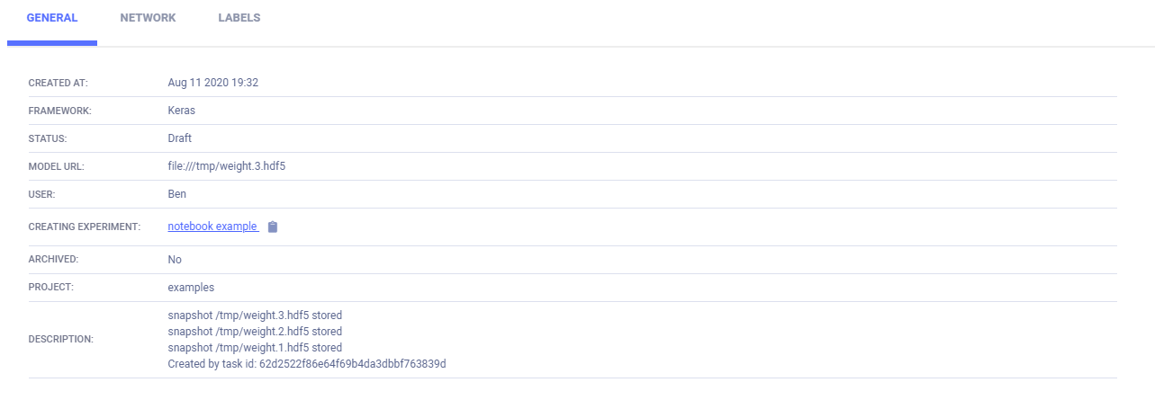The height and width of the screenshot is (400, 1155).
Task: Click the Archived value No
Action: (x=175, y=260)
